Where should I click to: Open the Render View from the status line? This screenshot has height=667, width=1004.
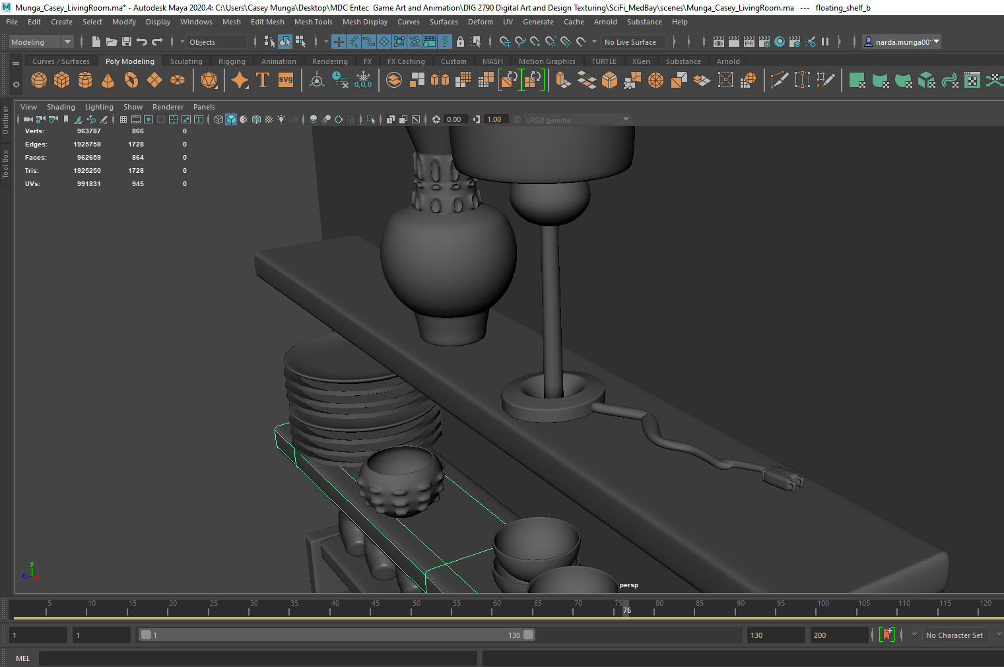[x=718, y=42]
